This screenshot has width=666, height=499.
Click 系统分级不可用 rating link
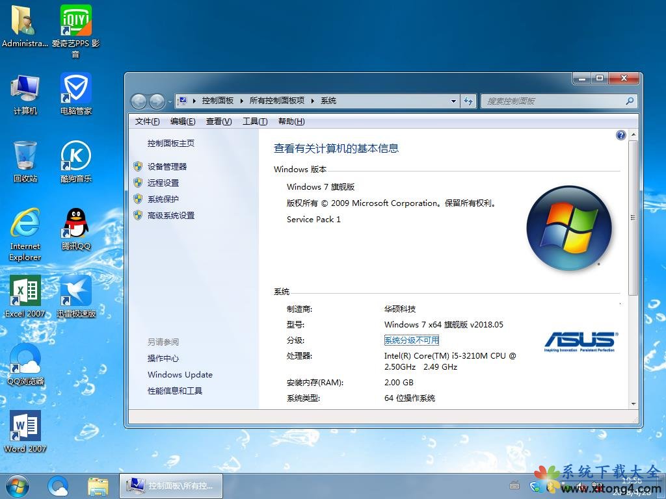[x=412, y=340]
